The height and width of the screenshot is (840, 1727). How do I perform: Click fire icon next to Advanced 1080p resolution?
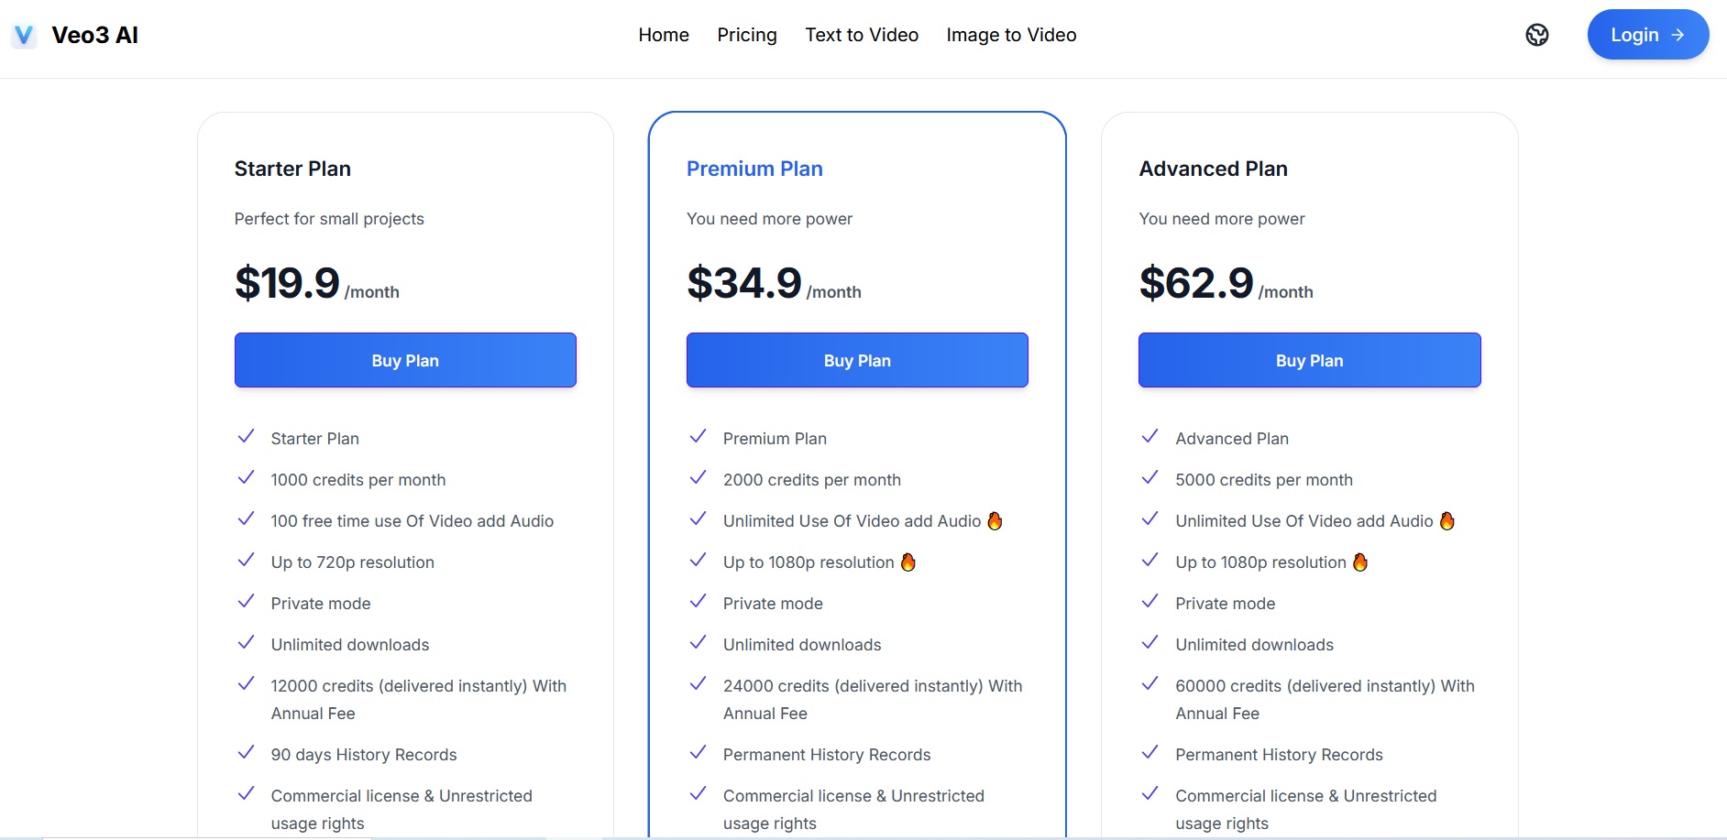(x=1360, y=562)
